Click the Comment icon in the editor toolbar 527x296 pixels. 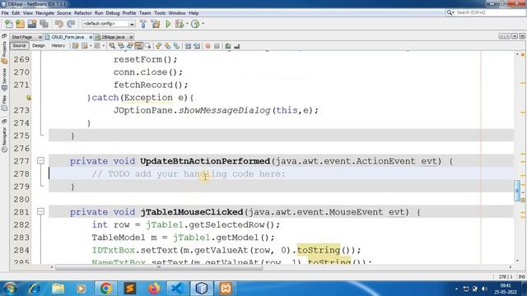(228, 46)
